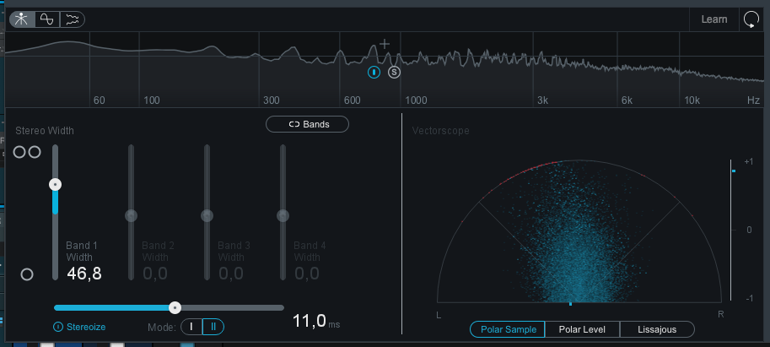Toggle the blue band bypass marker on spectrum
770x347 pixels.
(x=374, y=73)
